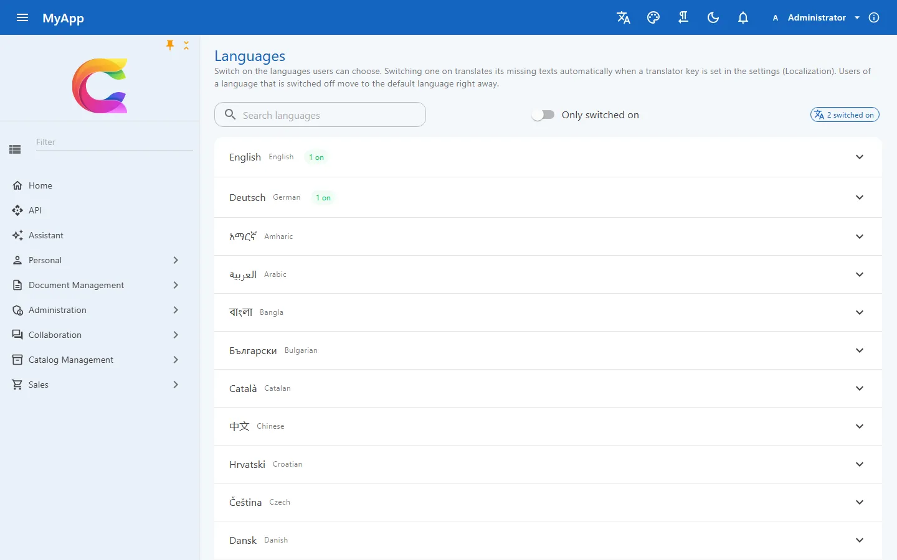Expand the Chinese language row
897x560 pixels.
pyautogui.click(x=548, y=426)
